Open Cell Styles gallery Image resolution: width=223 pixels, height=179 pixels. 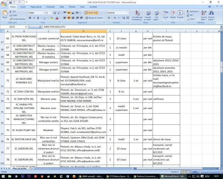156,15
